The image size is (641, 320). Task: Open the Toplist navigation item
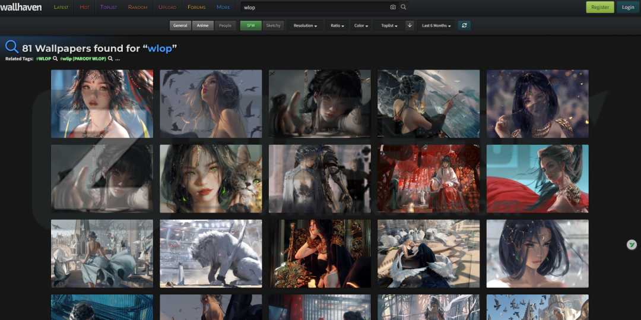click(109, 7)
